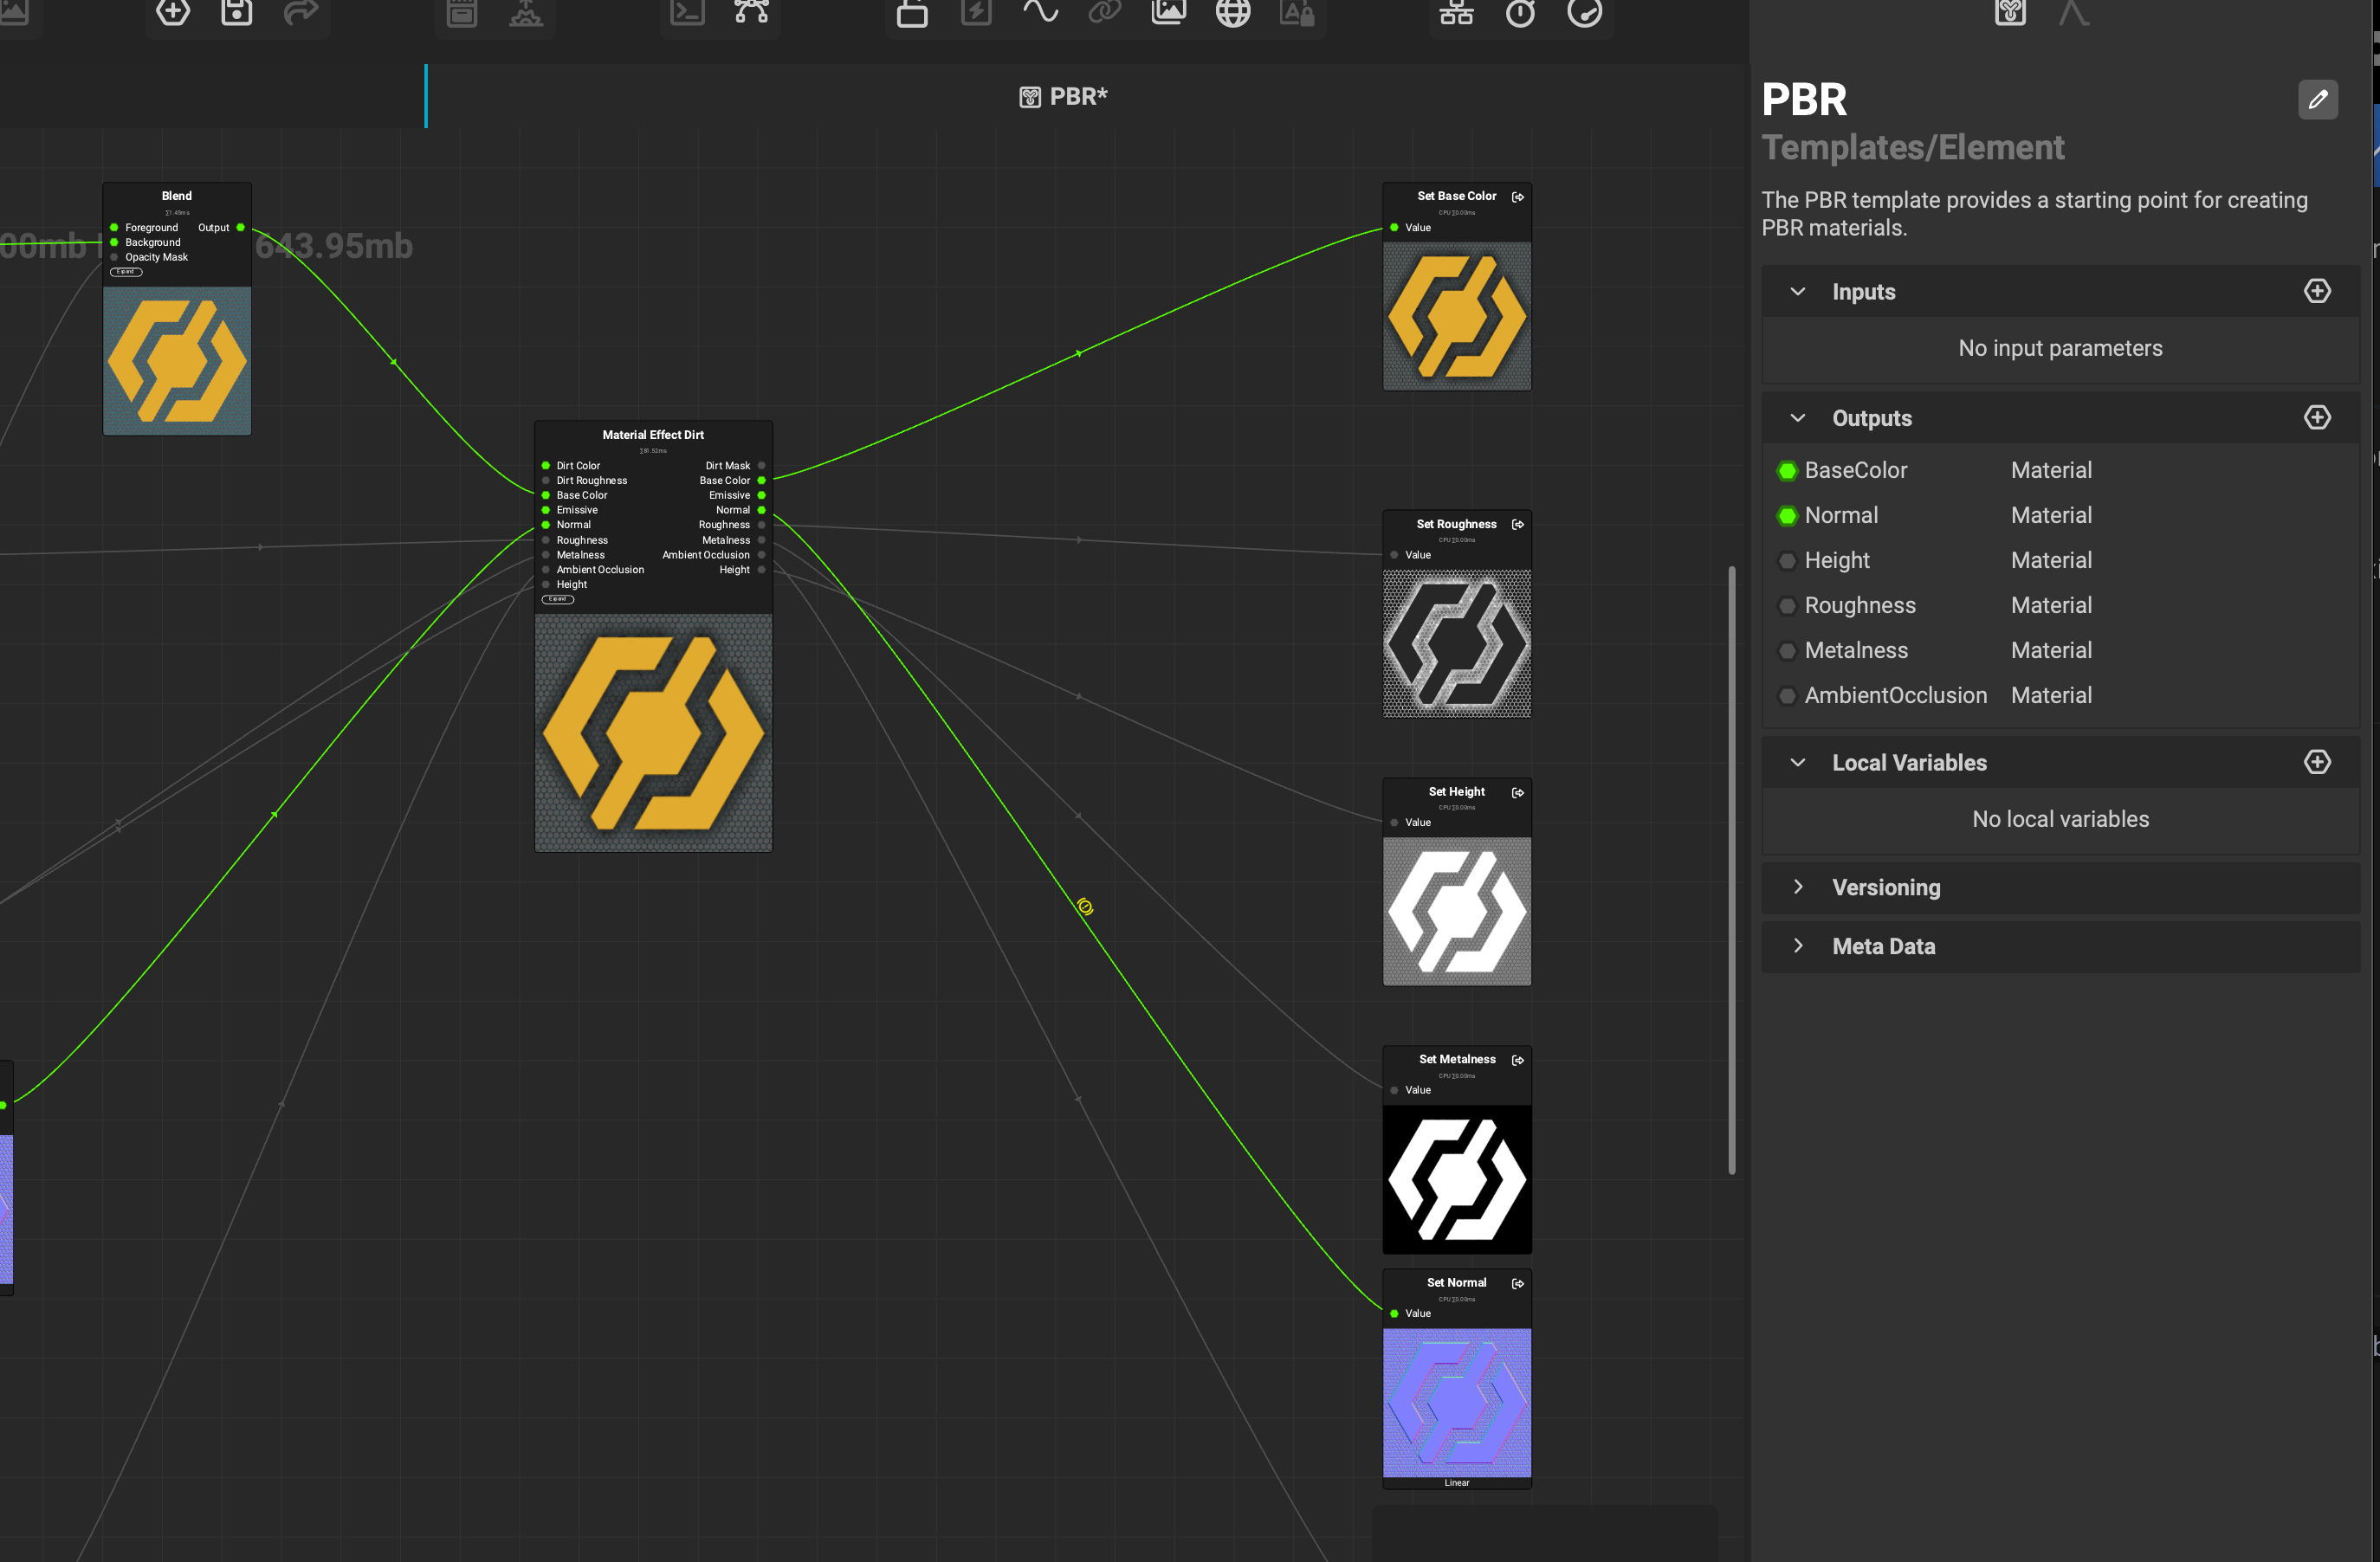Expand the Meta Data section
The width and height of the screenshot is (2380, 1562).
coord(1797,946)
